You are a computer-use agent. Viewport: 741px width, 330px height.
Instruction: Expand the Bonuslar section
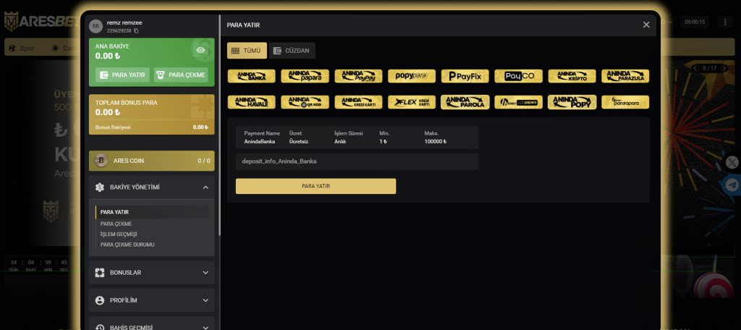152,273
